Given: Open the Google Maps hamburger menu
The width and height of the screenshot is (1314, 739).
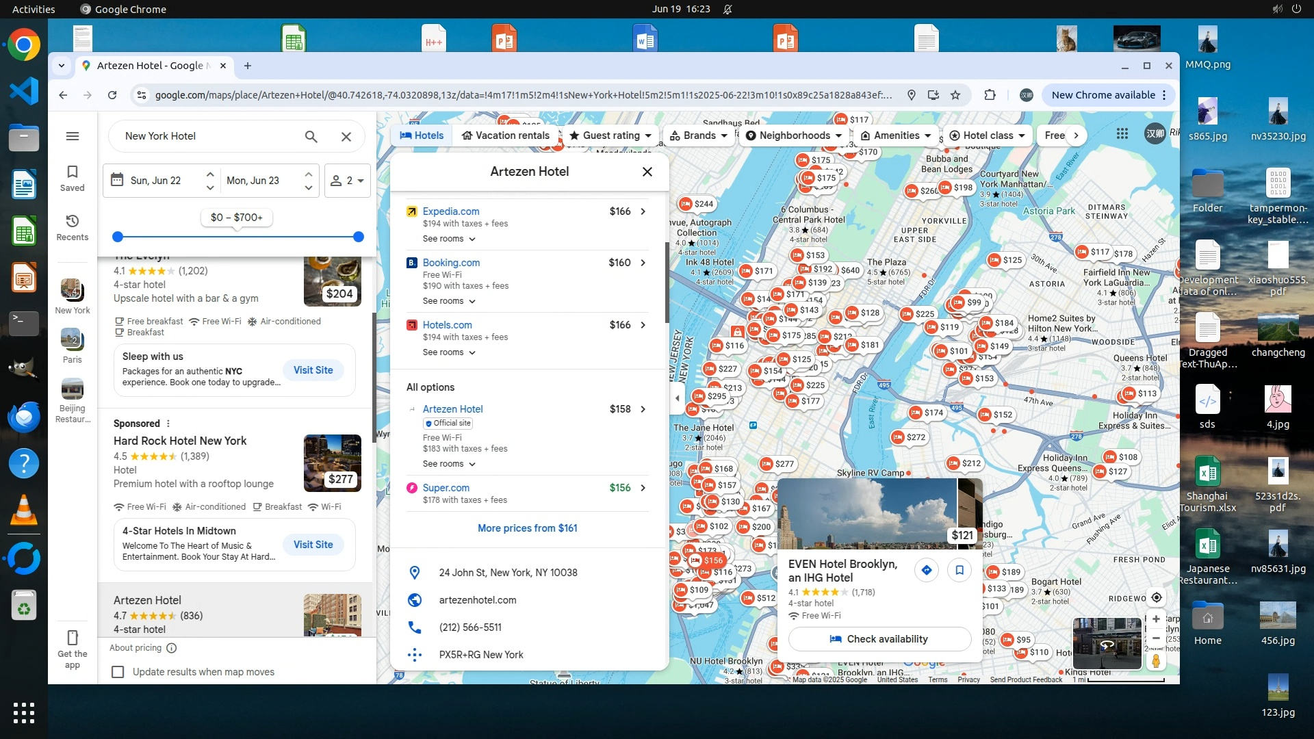Looking at the screenshot, I should tap(73, 136).
